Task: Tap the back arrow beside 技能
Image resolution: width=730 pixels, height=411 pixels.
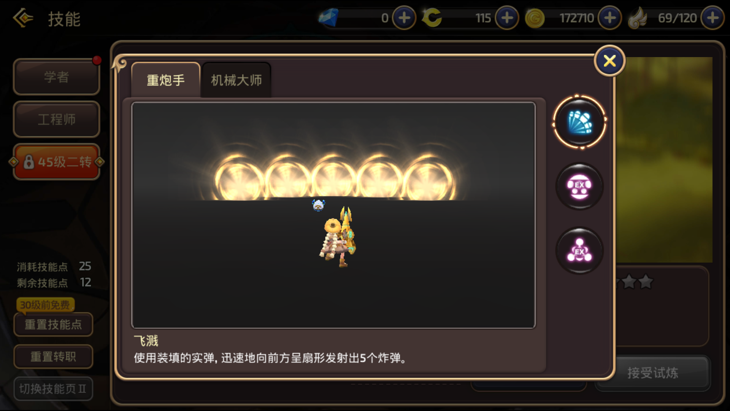Action: click(x=23, y=18)
